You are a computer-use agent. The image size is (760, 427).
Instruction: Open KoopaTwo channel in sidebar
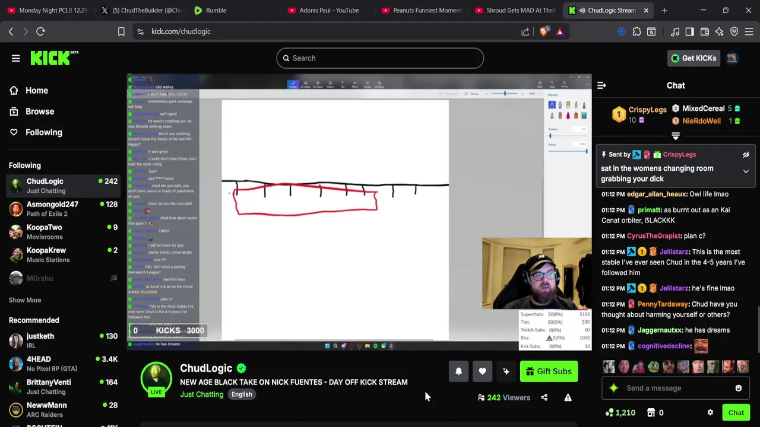click(x=62, y=232)
